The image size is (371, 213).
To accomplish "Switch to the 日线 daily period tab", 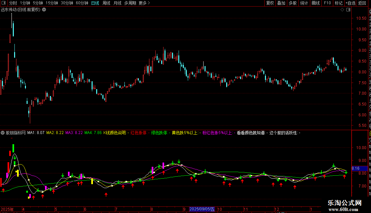I will (95, 3).
